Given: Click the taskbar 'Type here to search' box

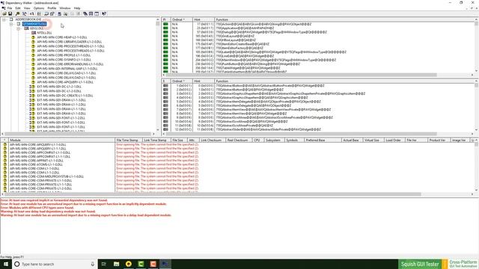Looking at the screenshot, I should point(55,264).
